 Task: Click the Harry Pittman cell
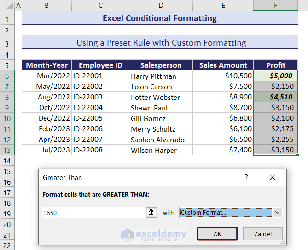[161, 76]
